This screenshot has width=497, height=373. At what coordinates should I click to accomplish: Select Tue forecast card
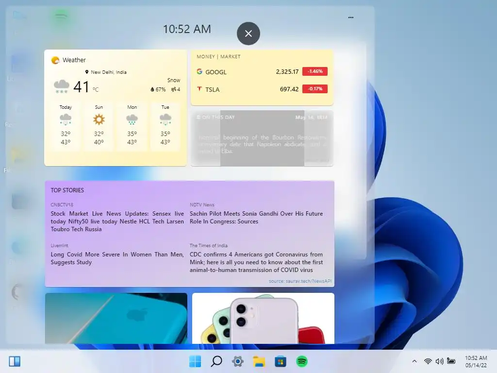166,126
